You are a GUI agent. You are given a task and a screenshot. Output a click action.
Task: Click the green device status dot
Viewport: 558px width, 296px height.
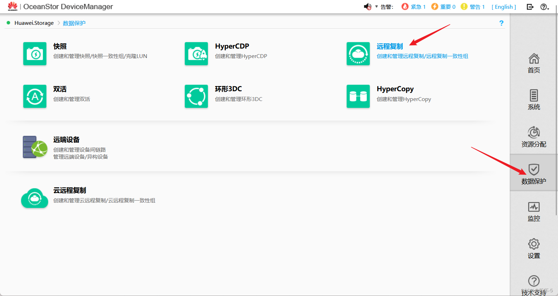8,23
